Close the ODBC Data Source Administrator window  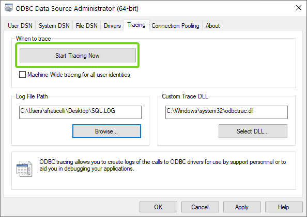click(299, 8)
